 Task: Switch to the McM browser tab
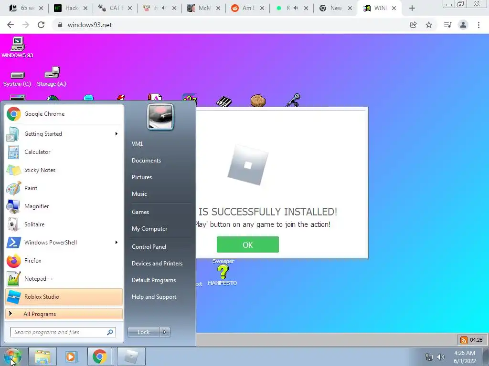click(202, 8)
